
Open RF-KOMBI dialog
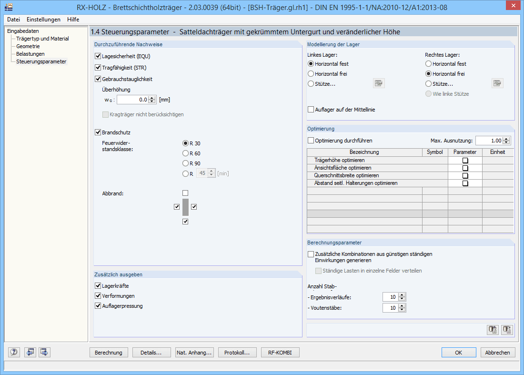[280, 352]
